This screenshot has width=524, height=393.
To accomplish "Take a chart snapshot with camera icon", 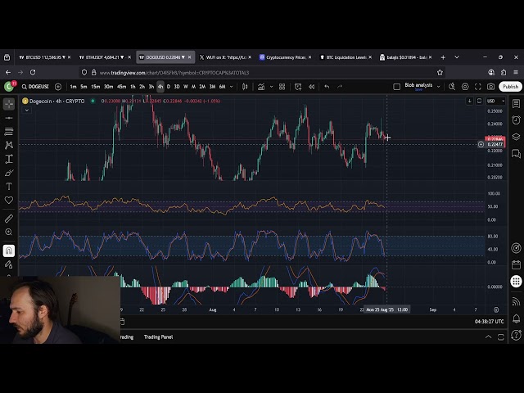I will click(x=491, y=87).
